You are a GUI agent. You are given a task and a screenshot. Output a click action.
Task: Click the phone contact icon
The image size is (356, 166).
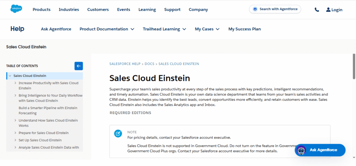[x=317, y=10]
